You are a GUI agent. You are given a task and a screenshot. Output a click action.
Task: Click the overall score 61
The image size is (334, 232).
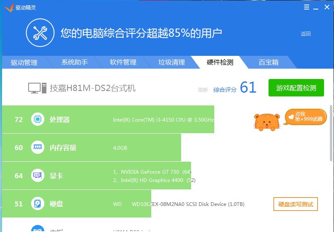click(x=248, y=87)
